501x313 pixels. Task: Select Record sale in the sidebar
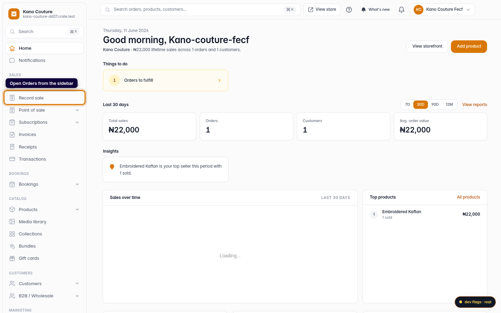[45, 98]
